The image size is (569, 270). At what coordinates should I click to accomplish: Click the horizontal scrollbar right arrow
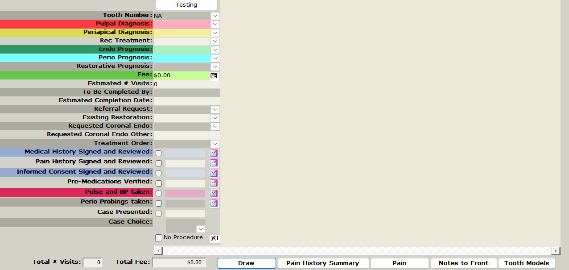[x=556, y=251]
